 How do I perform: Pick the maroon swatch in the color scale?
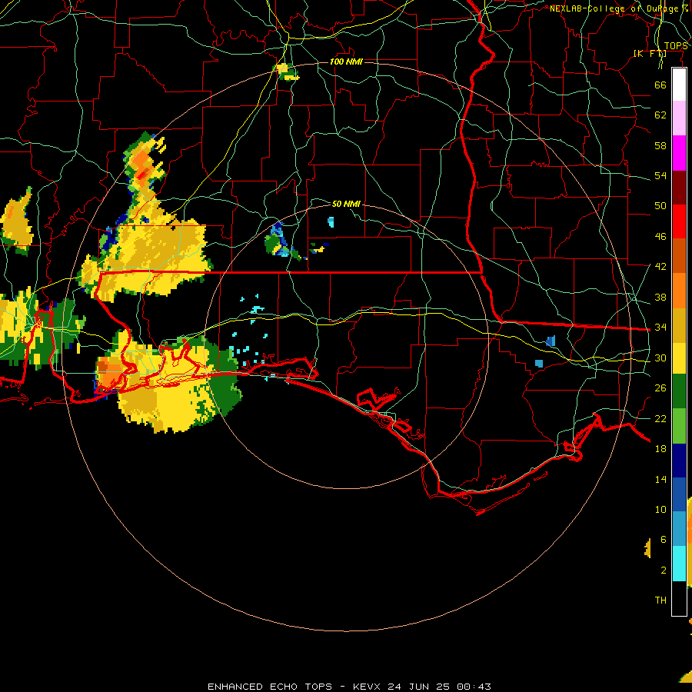[x=679, y=188]
